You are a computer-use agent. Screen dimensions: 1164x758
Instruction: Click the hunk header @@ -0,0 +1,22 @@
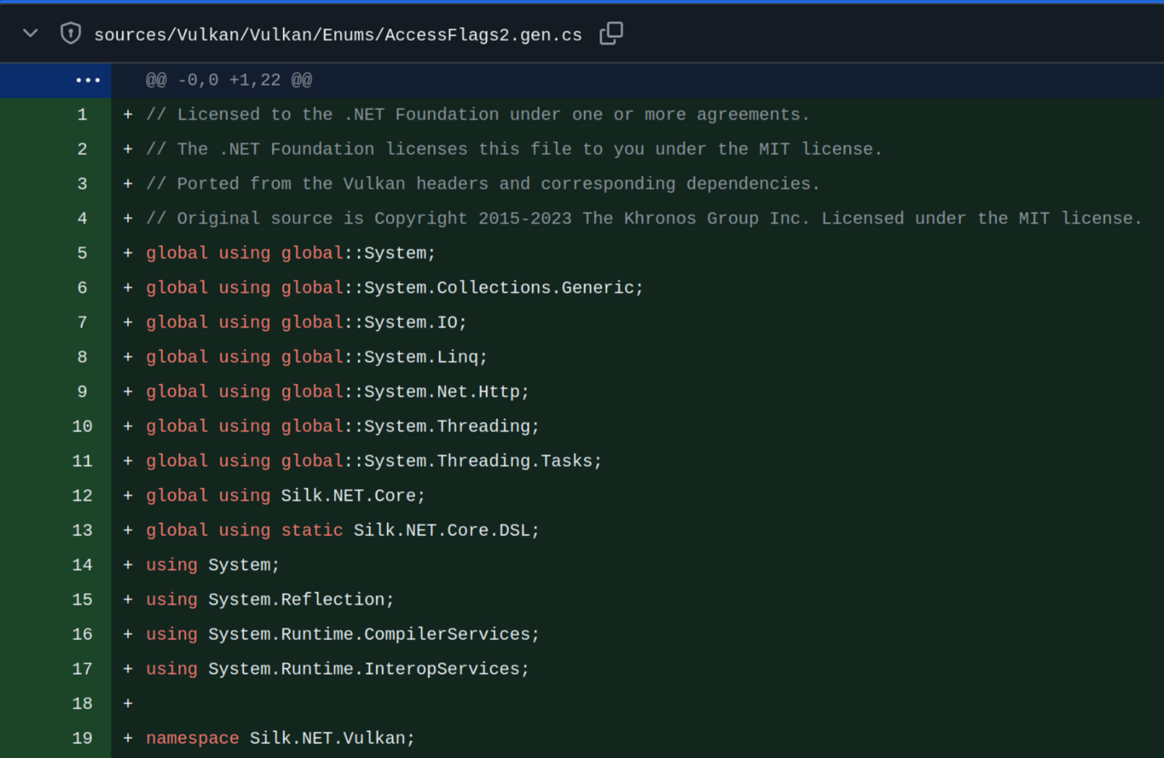(x=229, y=80)
